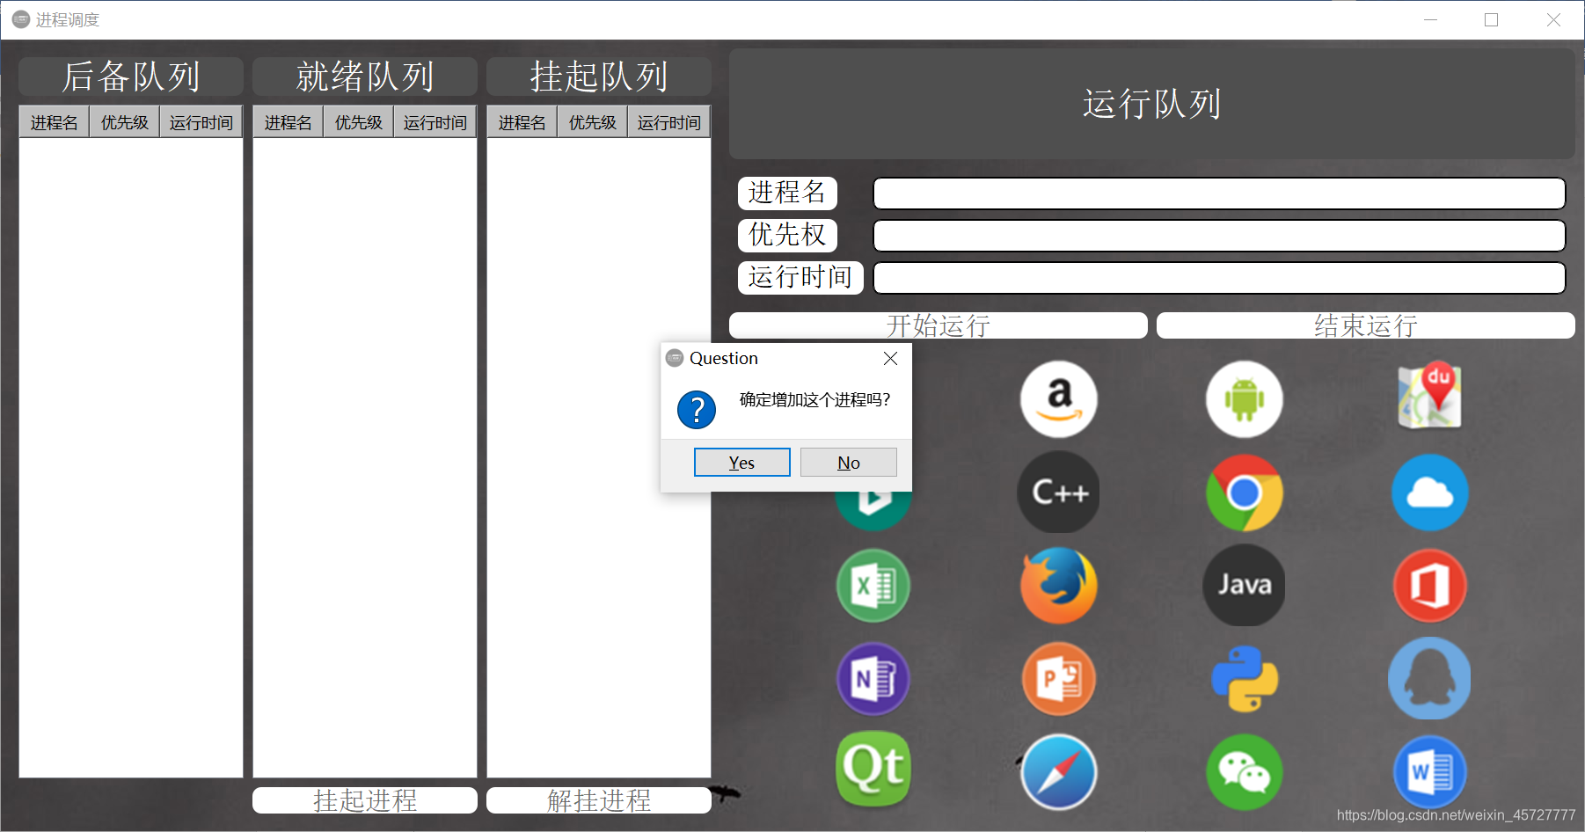Click the blue question mark icon
The height and width of the screenshot is (832, 1585).
point(697,410)
